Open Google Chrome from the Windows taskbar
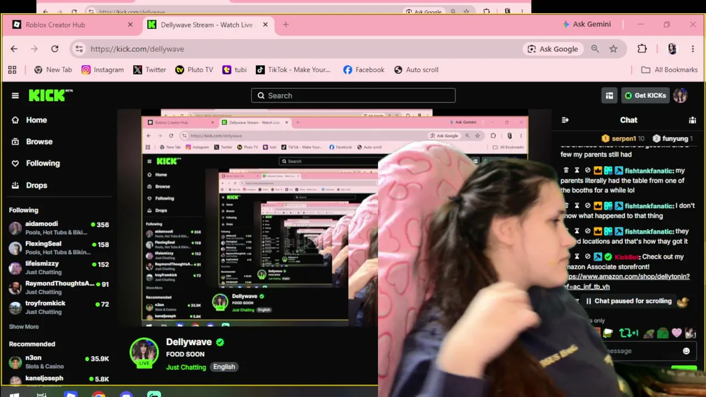Viewport: 706px width, 397px height. point(99,394)
